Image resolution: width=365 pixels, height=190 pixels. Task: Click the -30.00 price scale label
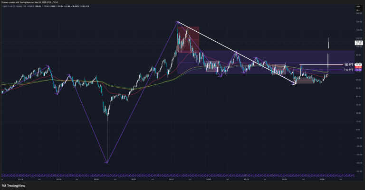(359, 155)
